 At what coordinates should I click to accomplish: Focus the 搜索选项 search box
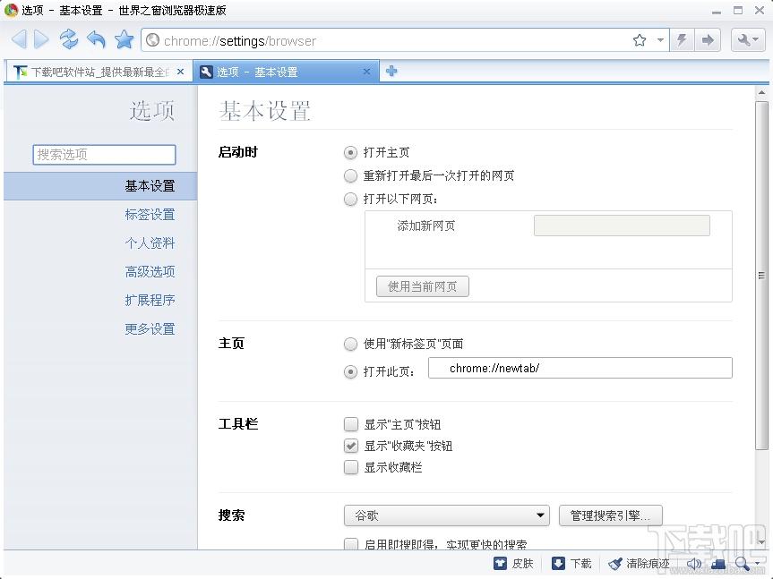click(x=104, y=155)
